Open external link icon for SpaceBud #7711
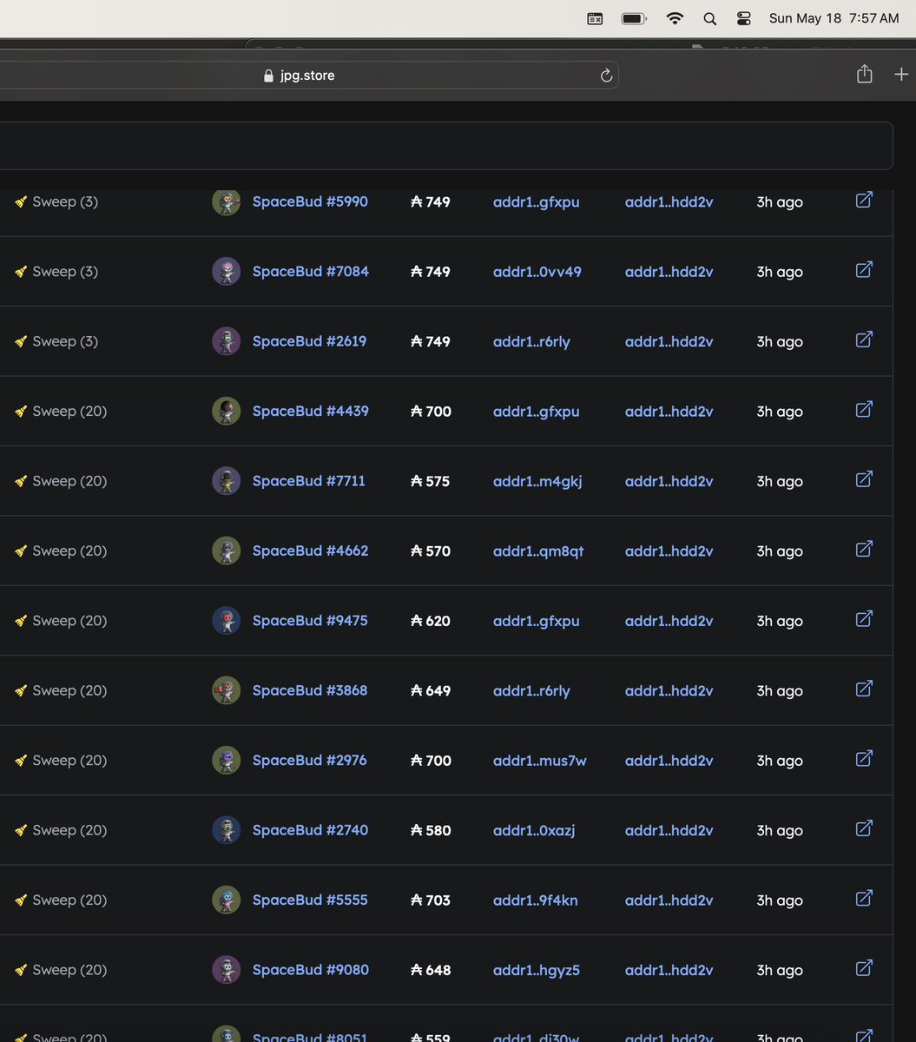Image resolution: width=916 pixels, height=1042 pixels. 864,479
